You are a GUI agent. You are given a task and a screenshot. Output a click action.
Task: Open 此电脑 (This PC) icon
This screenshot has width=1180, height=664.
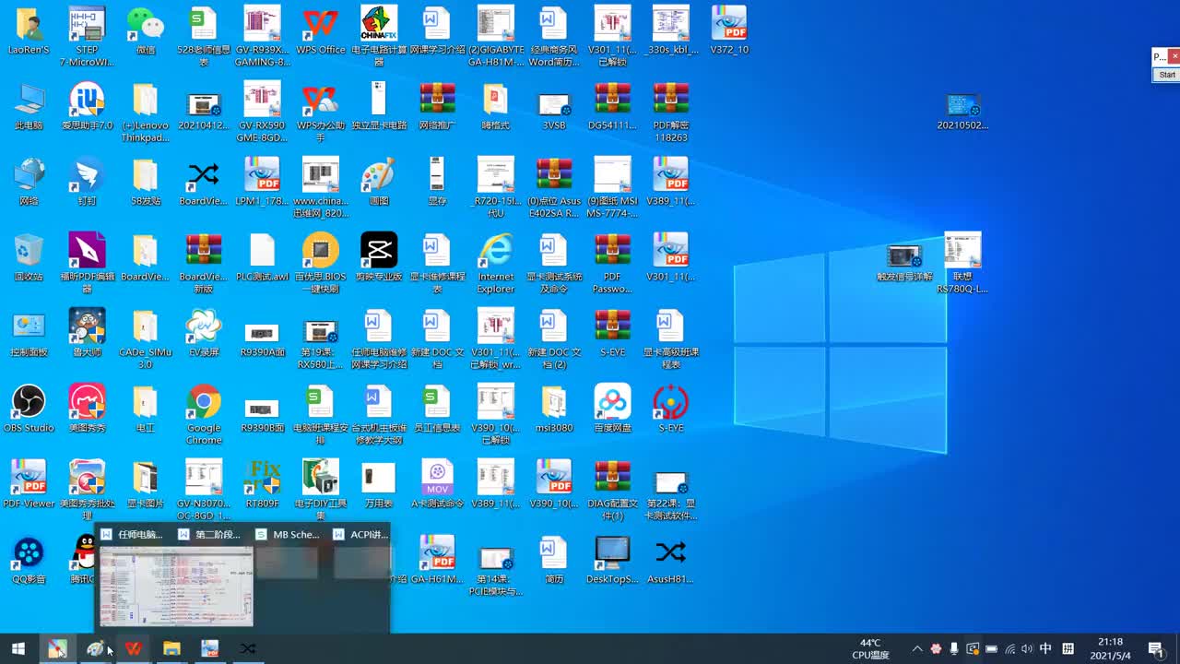(x=29, y=107)
